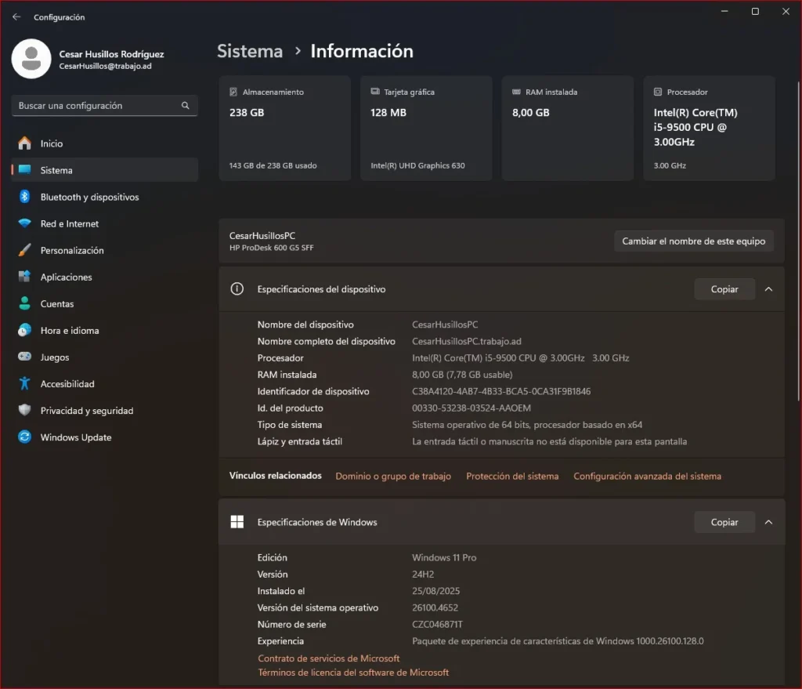Click the Accesibilidad figure icon
Image resolution: width=802 pixels, height=689 pixels.
[x=24, y=383]
